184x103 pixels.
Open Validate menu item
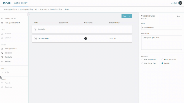8,61
